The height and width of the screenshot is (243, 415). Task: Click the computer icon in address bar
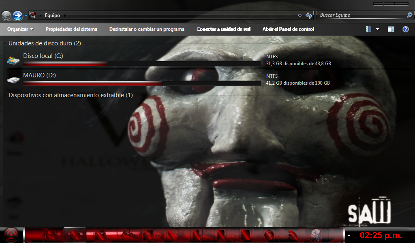33,15
